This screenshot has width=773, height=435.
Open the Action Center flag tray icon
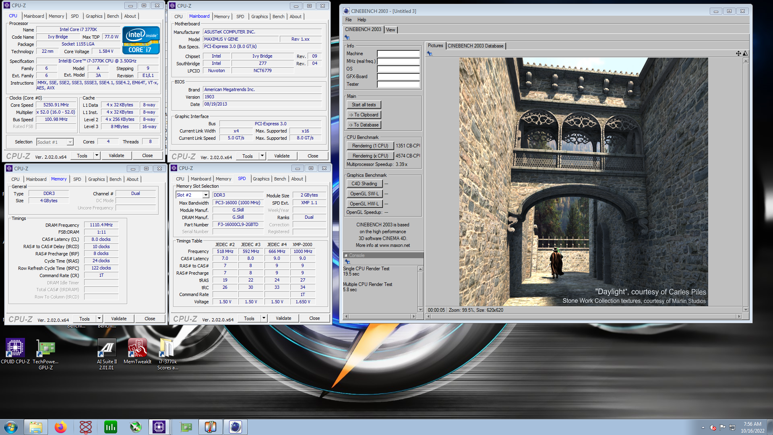[723, 427]
